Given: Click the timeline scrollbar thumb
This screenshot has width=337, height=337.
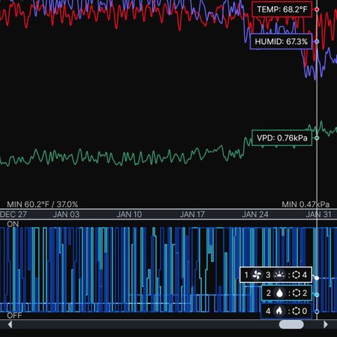Looking at the screenshot, I should pyautogui.click(x=291, y=324).
